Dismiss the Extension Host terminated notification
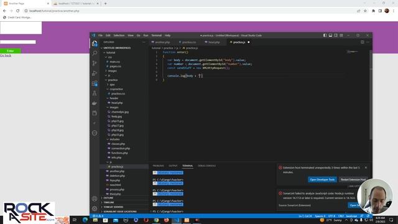The width and height of the screenshot is (398, 224). pyautogui.click(x=366, y=167)
